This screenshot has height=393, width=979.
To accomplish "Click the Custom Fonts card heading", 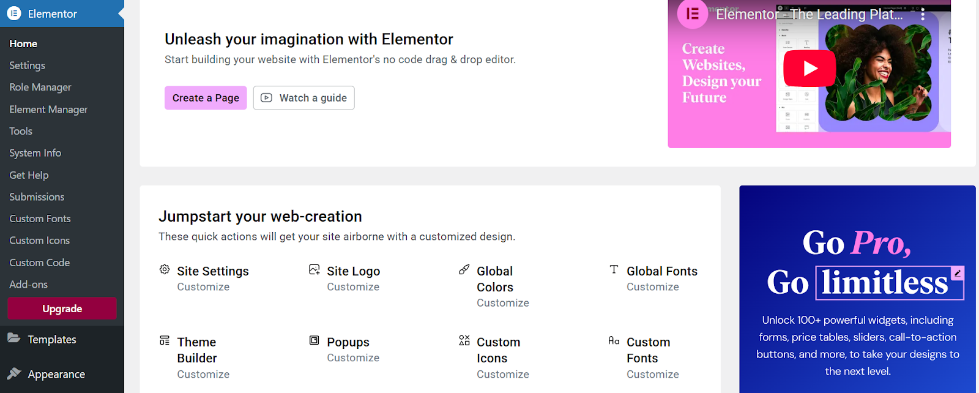I will pos(649,350).
